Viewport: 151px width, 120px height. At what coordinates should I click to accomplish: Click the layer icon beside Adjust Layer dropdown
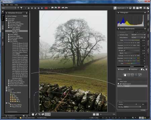point(115,8)
